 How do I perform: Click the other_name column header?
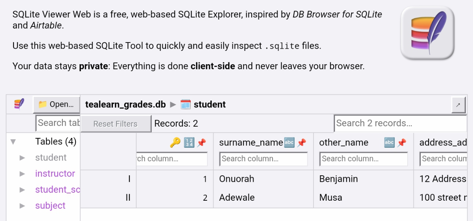[x=344, y=143]
